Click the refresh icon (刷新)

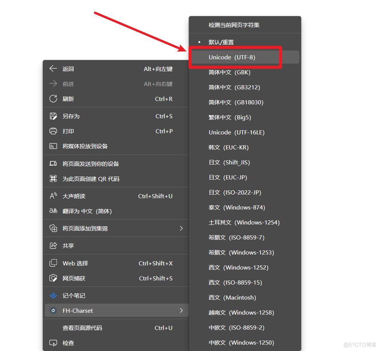click(x=53, y=99)
